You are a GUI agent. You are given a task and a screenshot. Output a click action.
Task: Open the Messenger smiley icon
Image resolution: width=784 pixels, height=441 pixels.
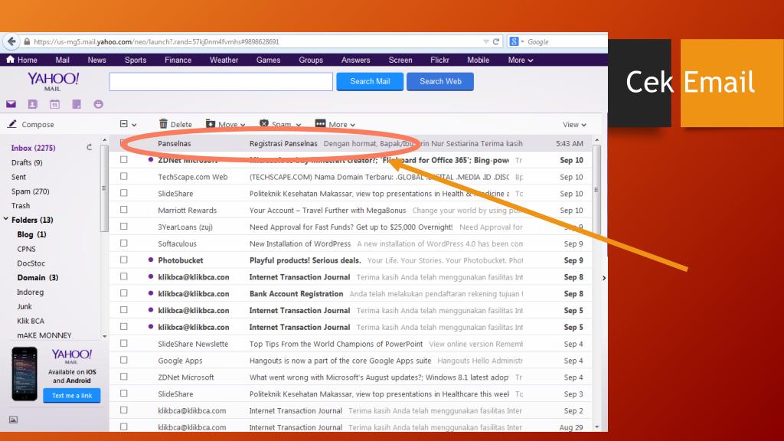pos(99,104)
